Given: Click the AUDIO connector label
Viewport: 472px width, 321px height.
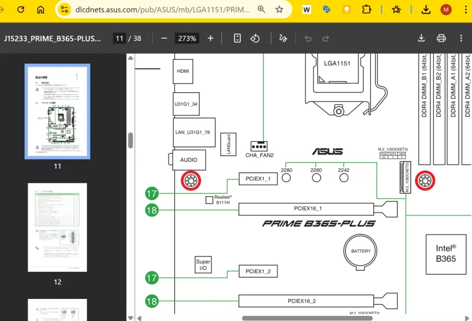Looking at the screenshot, I should [189, 160].
